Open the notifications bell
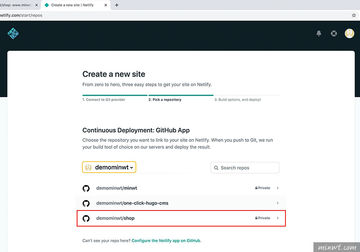360x252 pixels. pos(318,33)
